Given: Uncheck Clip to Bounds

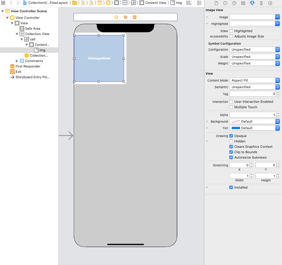Looking at the screenshot, I should (231, 152).
